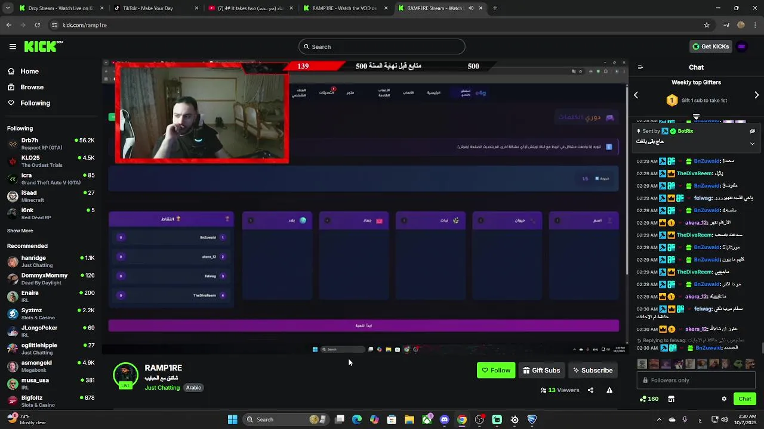The image size is (764, 429).
Task: Go to previous top gifters slide
Action: pyautogui.click(x=636, y=95)
